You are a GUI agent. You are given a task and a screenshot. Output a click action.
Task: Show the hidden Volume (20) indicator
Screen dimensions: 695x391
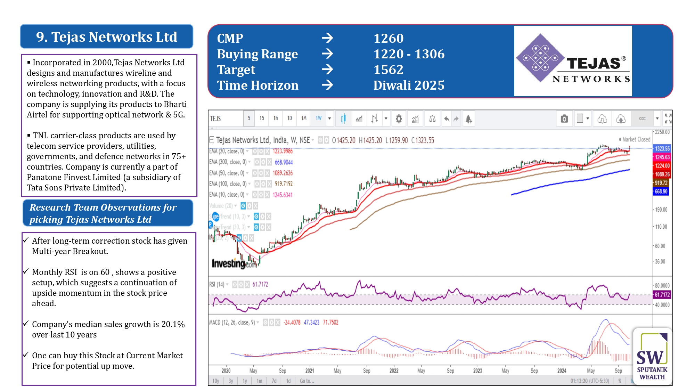(x=243, y=206)
